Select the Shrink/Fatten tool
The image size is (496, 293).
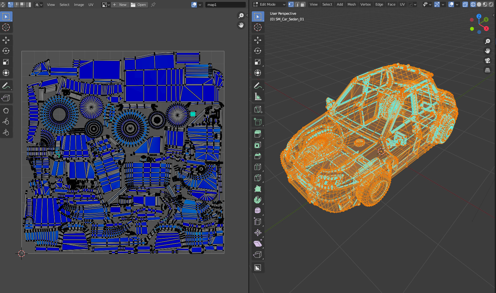(258, 232)
